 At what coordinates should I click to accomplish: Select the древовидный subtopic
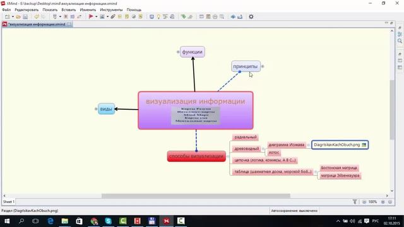[247, 149]
